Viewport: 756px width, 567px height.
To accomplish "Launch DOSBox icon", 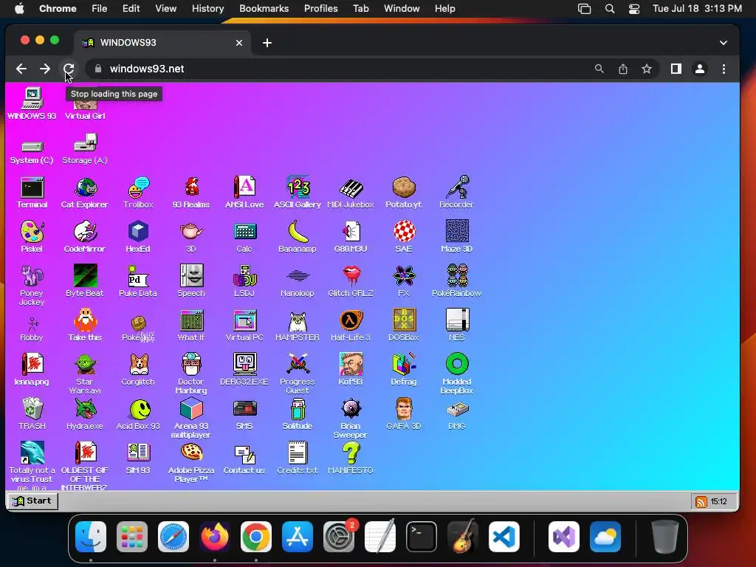I will coord(404,326).
